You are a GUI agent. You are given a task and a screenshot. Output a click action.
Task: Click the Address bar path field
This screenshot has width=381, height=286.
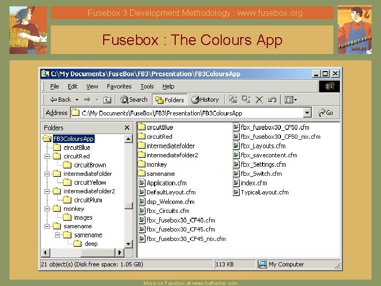[187, 113]
